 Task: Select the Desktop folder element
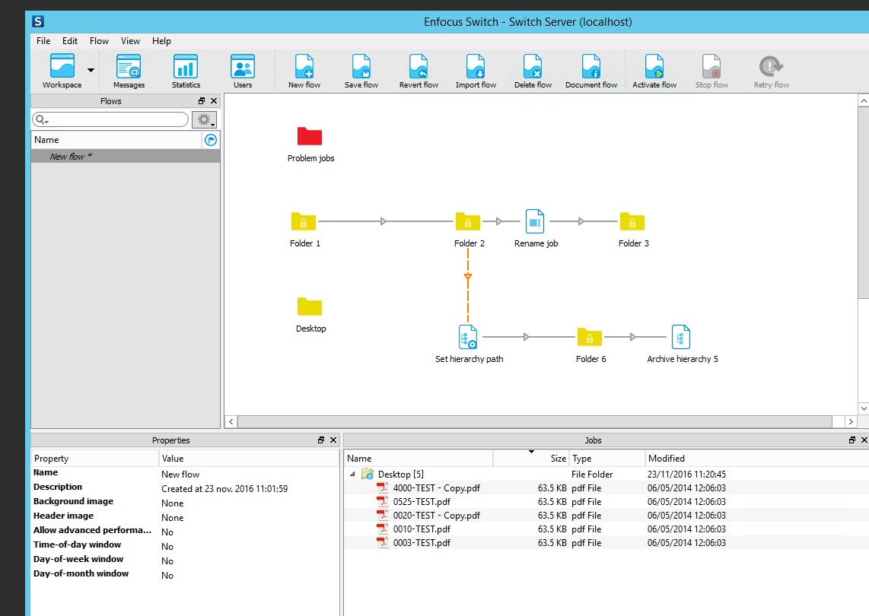(x=309, y=306)
